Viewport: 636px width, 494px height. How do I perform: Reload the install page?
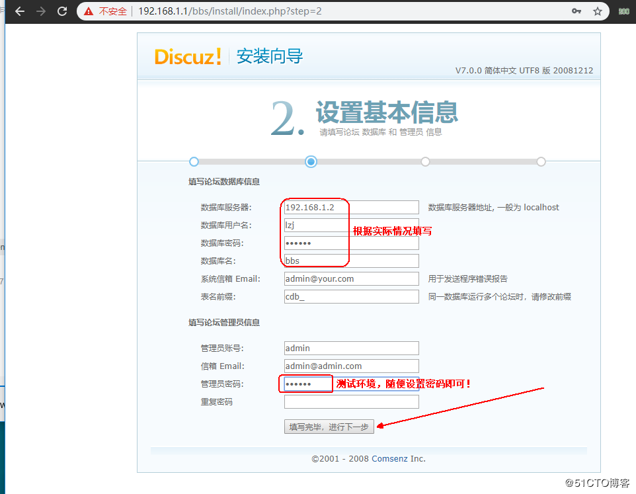pyautogui.click(x=63, y=11)
